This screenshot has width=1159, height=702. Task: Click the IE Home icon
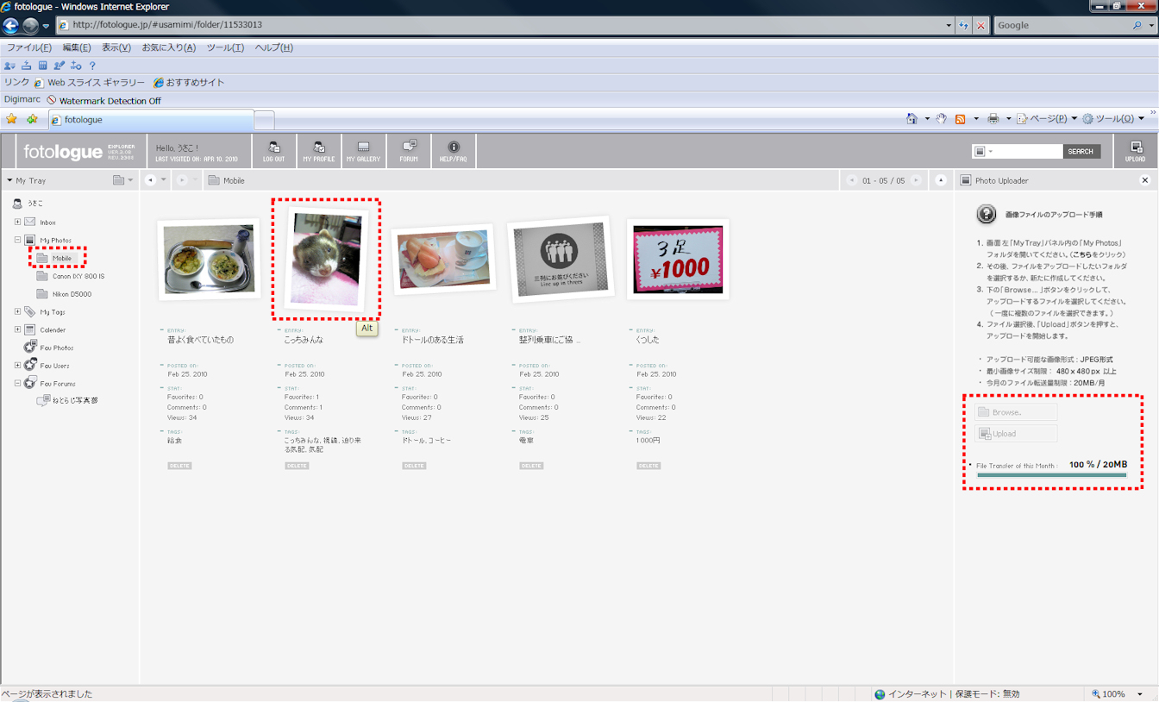tap(912, 119)
